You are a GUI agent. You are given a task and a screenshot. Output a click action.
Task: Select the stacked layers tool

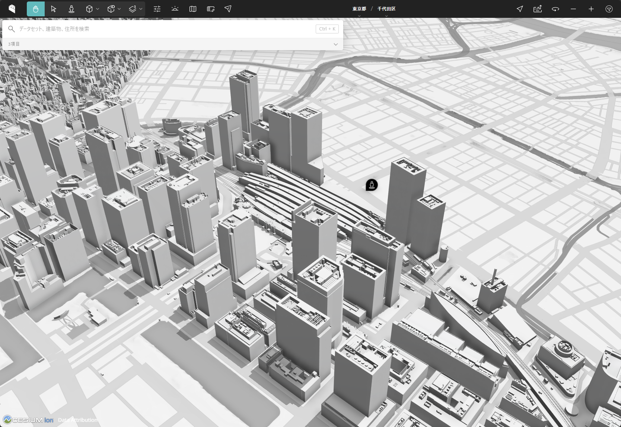point(133,9)
